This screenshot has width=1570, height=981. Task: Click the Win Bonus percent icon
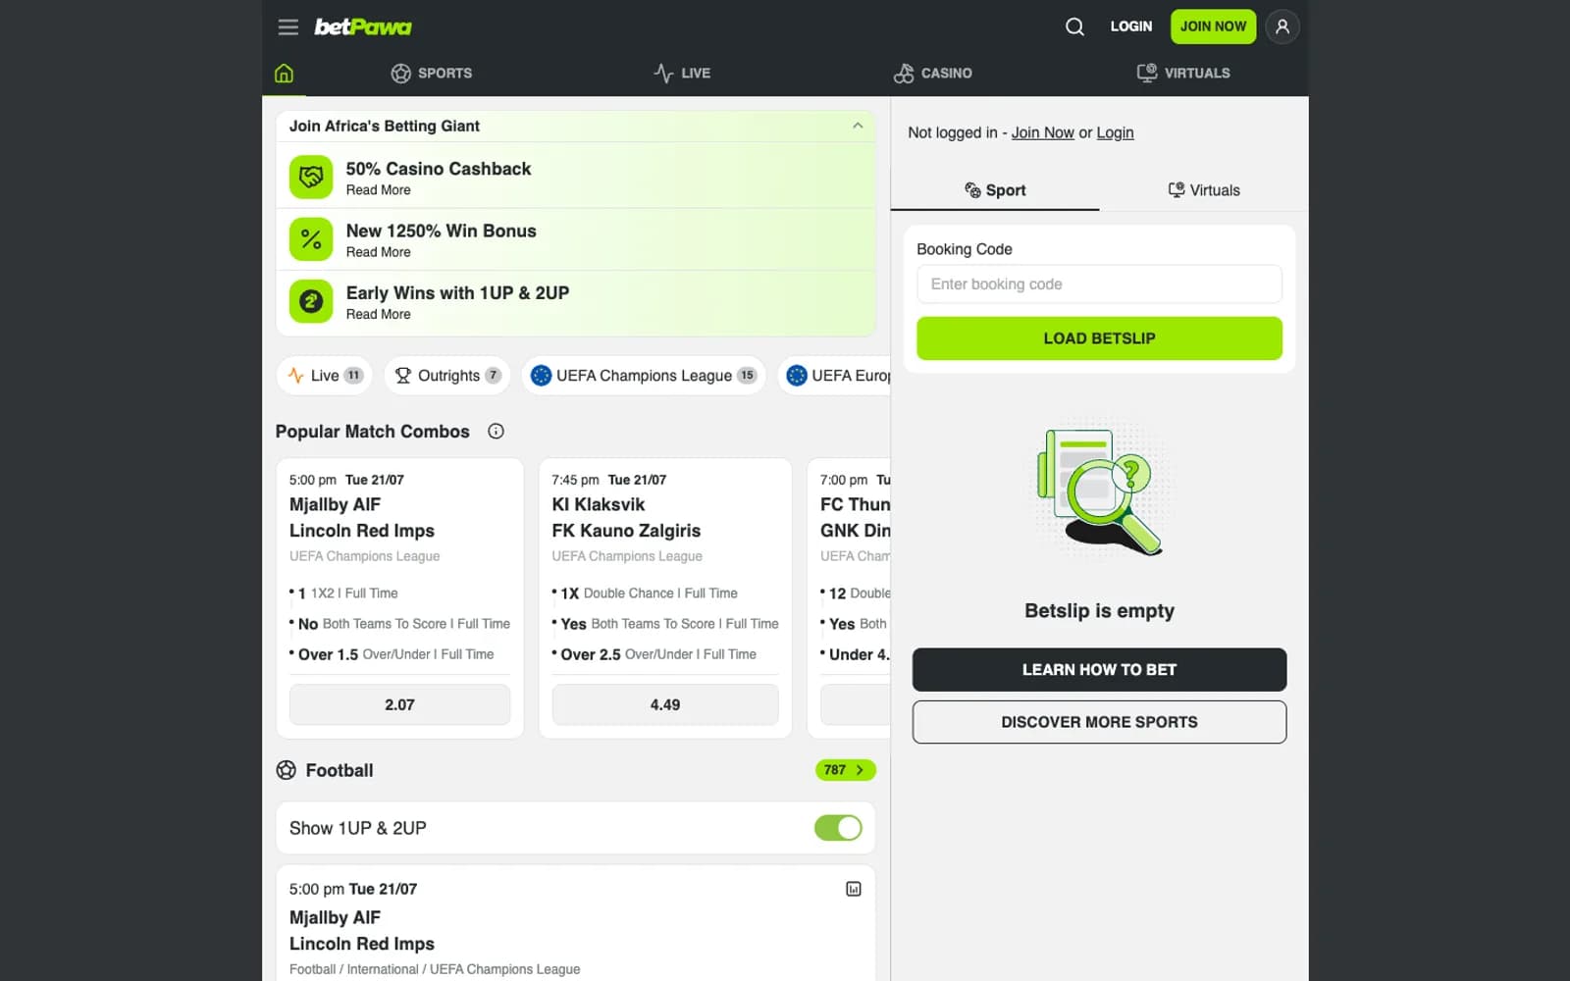pos(311,238)
